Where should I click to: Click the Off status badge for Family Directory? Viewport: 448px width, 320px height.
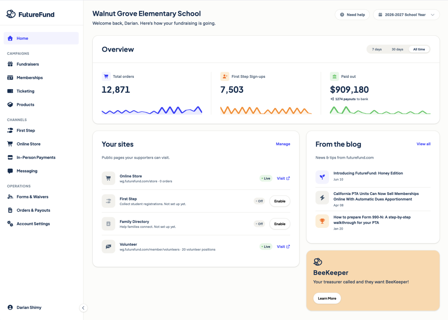pos(259,224)
